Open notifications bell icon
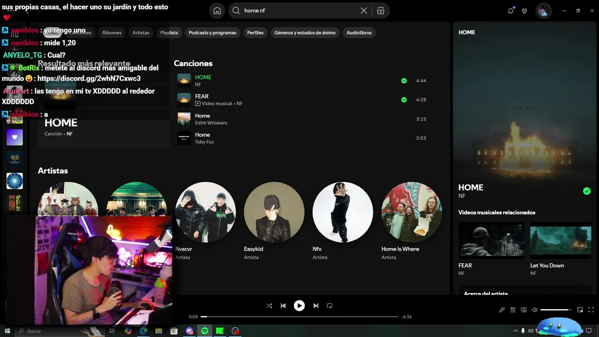 click(511, 11)
